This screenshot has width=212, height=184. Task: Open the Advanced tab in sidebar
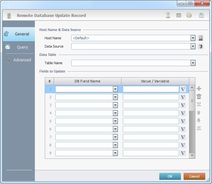[19, 60]
